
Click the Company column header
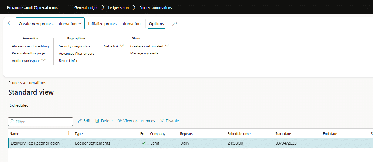coord(158,134)
